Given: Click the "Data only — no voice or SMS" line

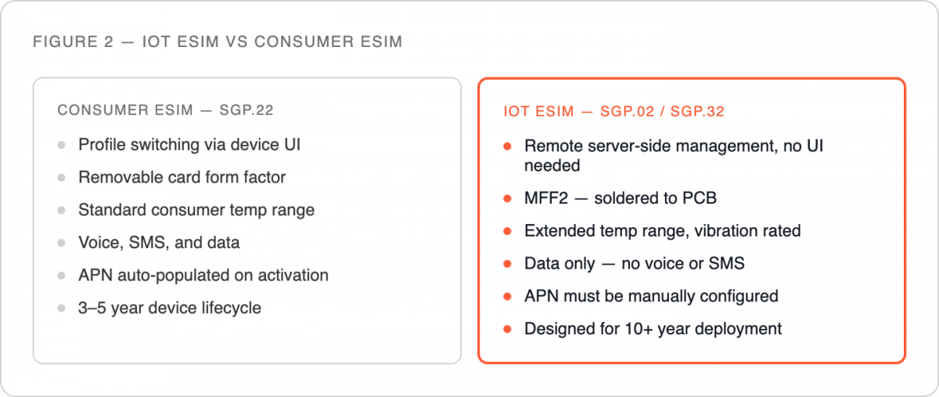Looking at the screenshot, I should pyautogui.click(x=635, y=264).
